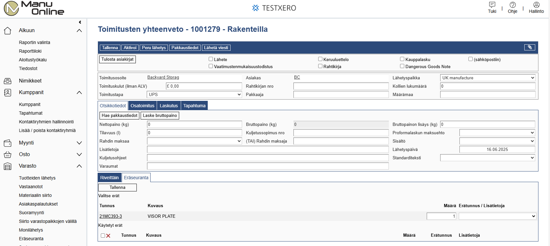
Task: Collapse the Varasto section chevron
Action: [79, 166]
